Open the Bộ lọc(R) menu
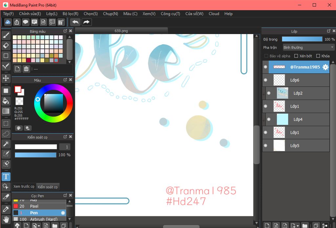This screenshot has height=228, width=336. (x=70, y=14)
